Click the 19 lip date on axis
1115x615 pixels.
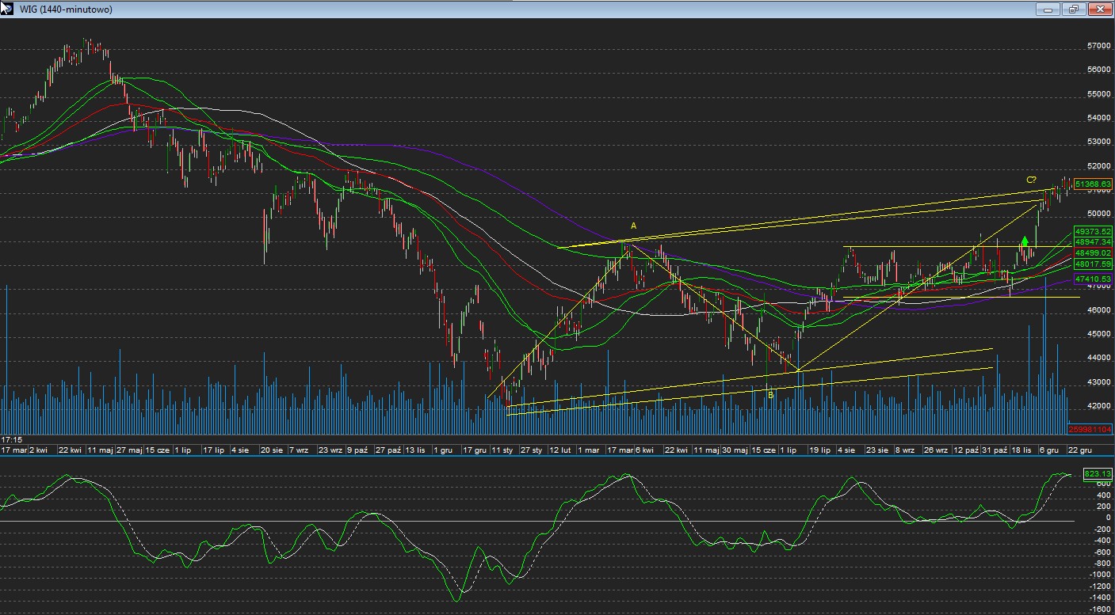(x=819, y=450)
